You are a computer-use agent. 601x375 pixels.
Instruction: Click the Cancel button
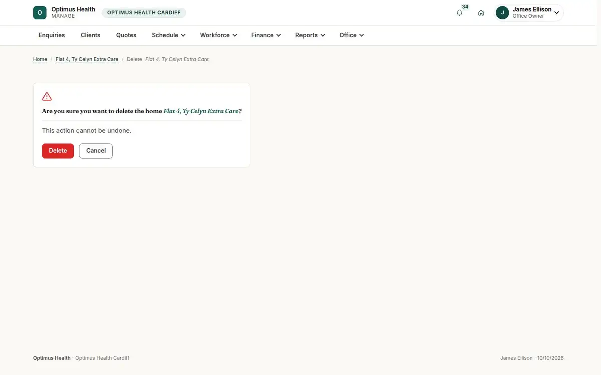coord(96,151)
